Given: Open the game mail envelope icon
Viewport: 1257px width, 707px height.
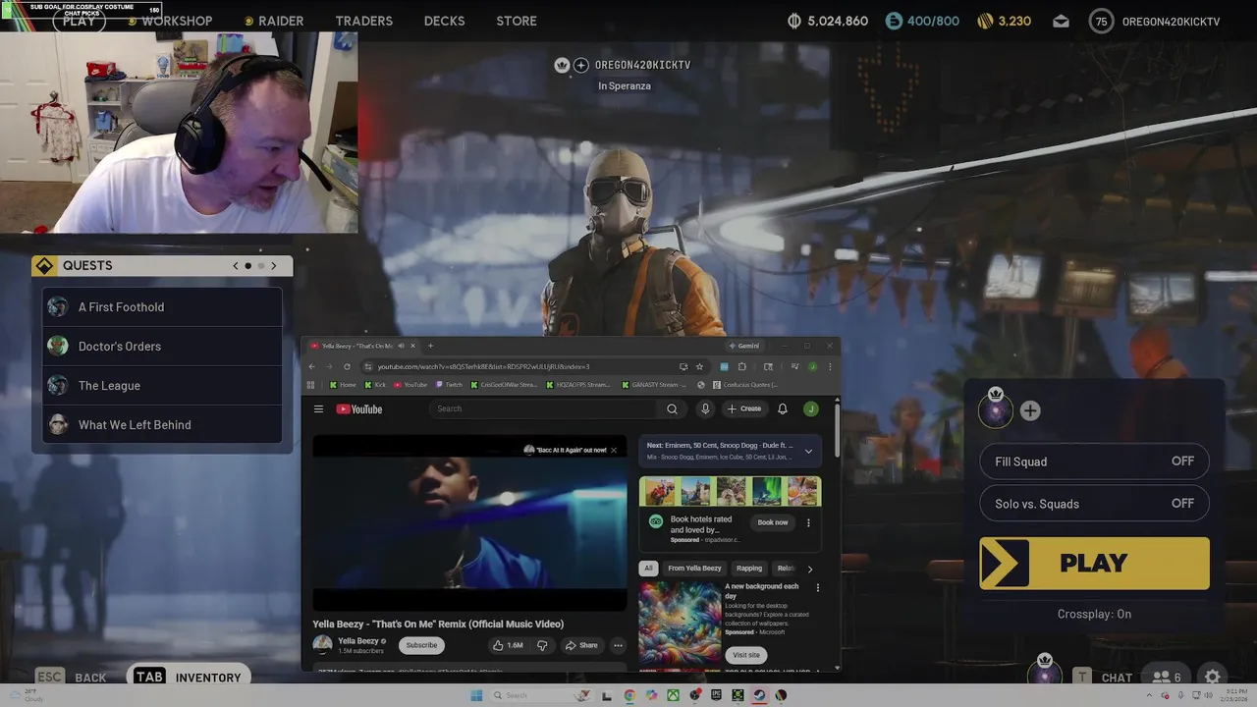Looking at the screenshot, I should (1061, 21).
